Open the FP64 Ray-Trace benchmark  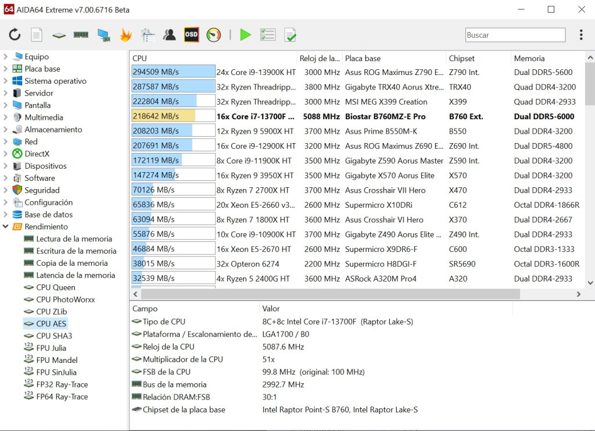62,397
